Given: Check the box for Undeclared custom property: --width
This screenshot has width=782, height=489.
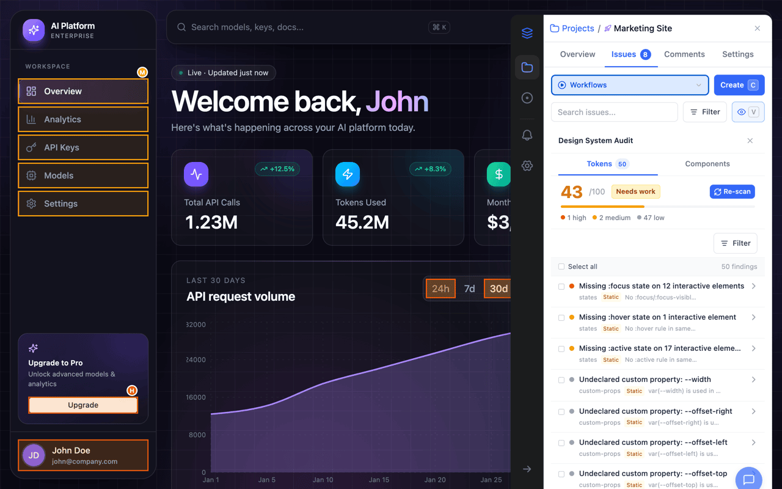Looking at the screenshot, I should [x=561, y=380].
